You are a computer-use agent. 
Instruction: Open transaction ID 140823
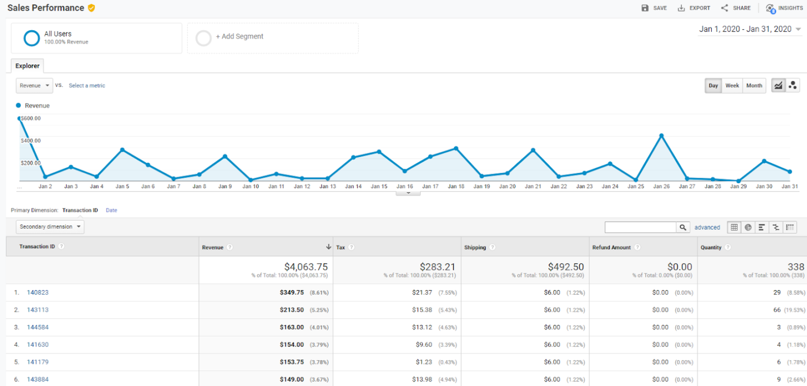click(38, 292)
